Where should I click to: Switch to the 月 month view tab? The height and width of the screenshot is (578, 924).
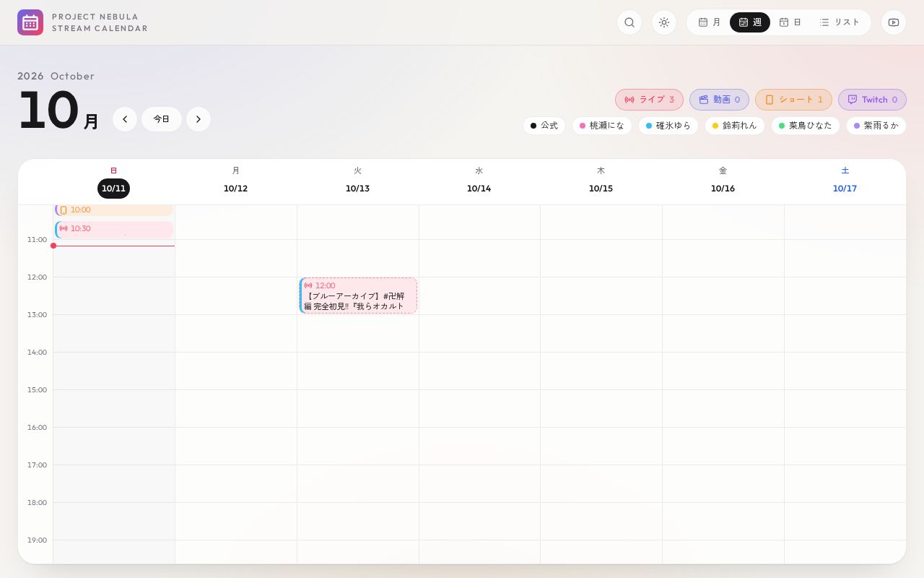coord(710,22)
